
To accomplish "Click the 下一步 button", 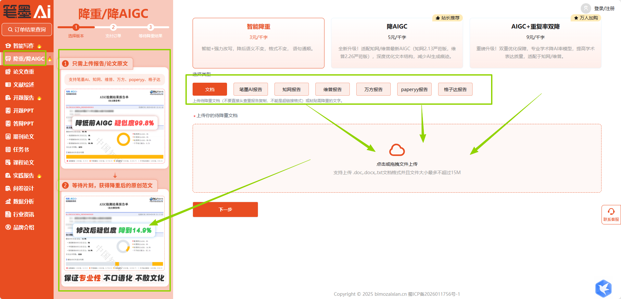I will [x=225, y=209].
